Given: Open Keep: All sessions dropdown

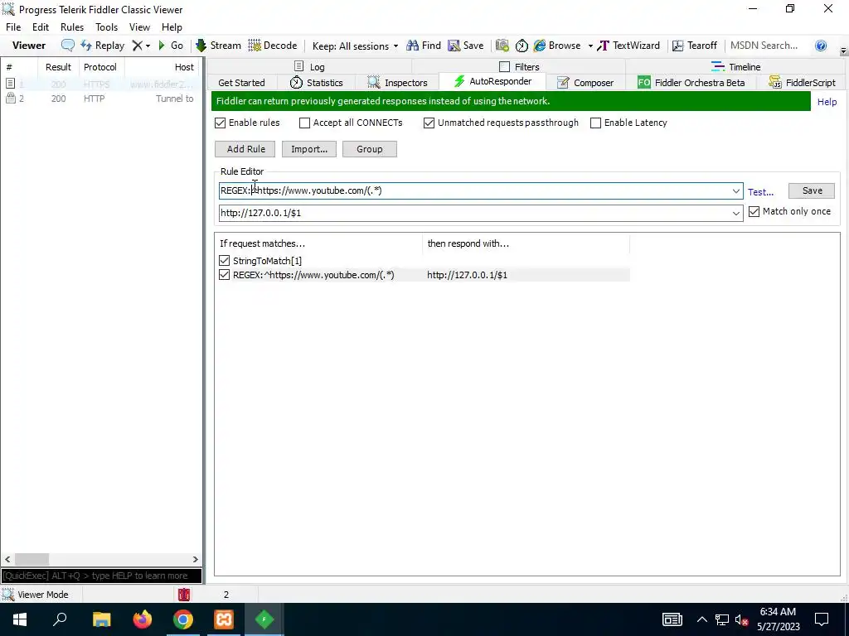Looking at the screenshot, I should (x=355, y=46).
